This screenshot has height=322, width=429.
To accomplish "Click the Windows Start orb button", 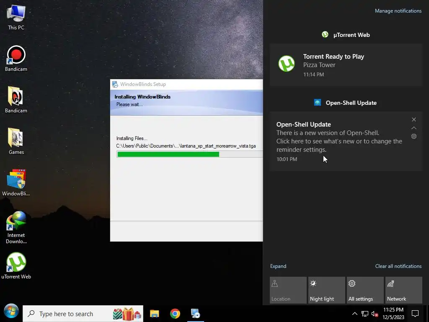I will (x=11, y=312).
